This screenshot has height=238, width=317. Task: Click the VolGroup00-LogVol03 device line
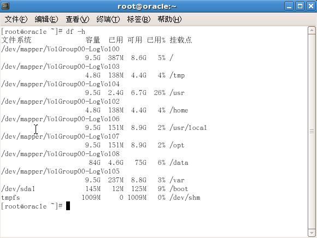60,67
